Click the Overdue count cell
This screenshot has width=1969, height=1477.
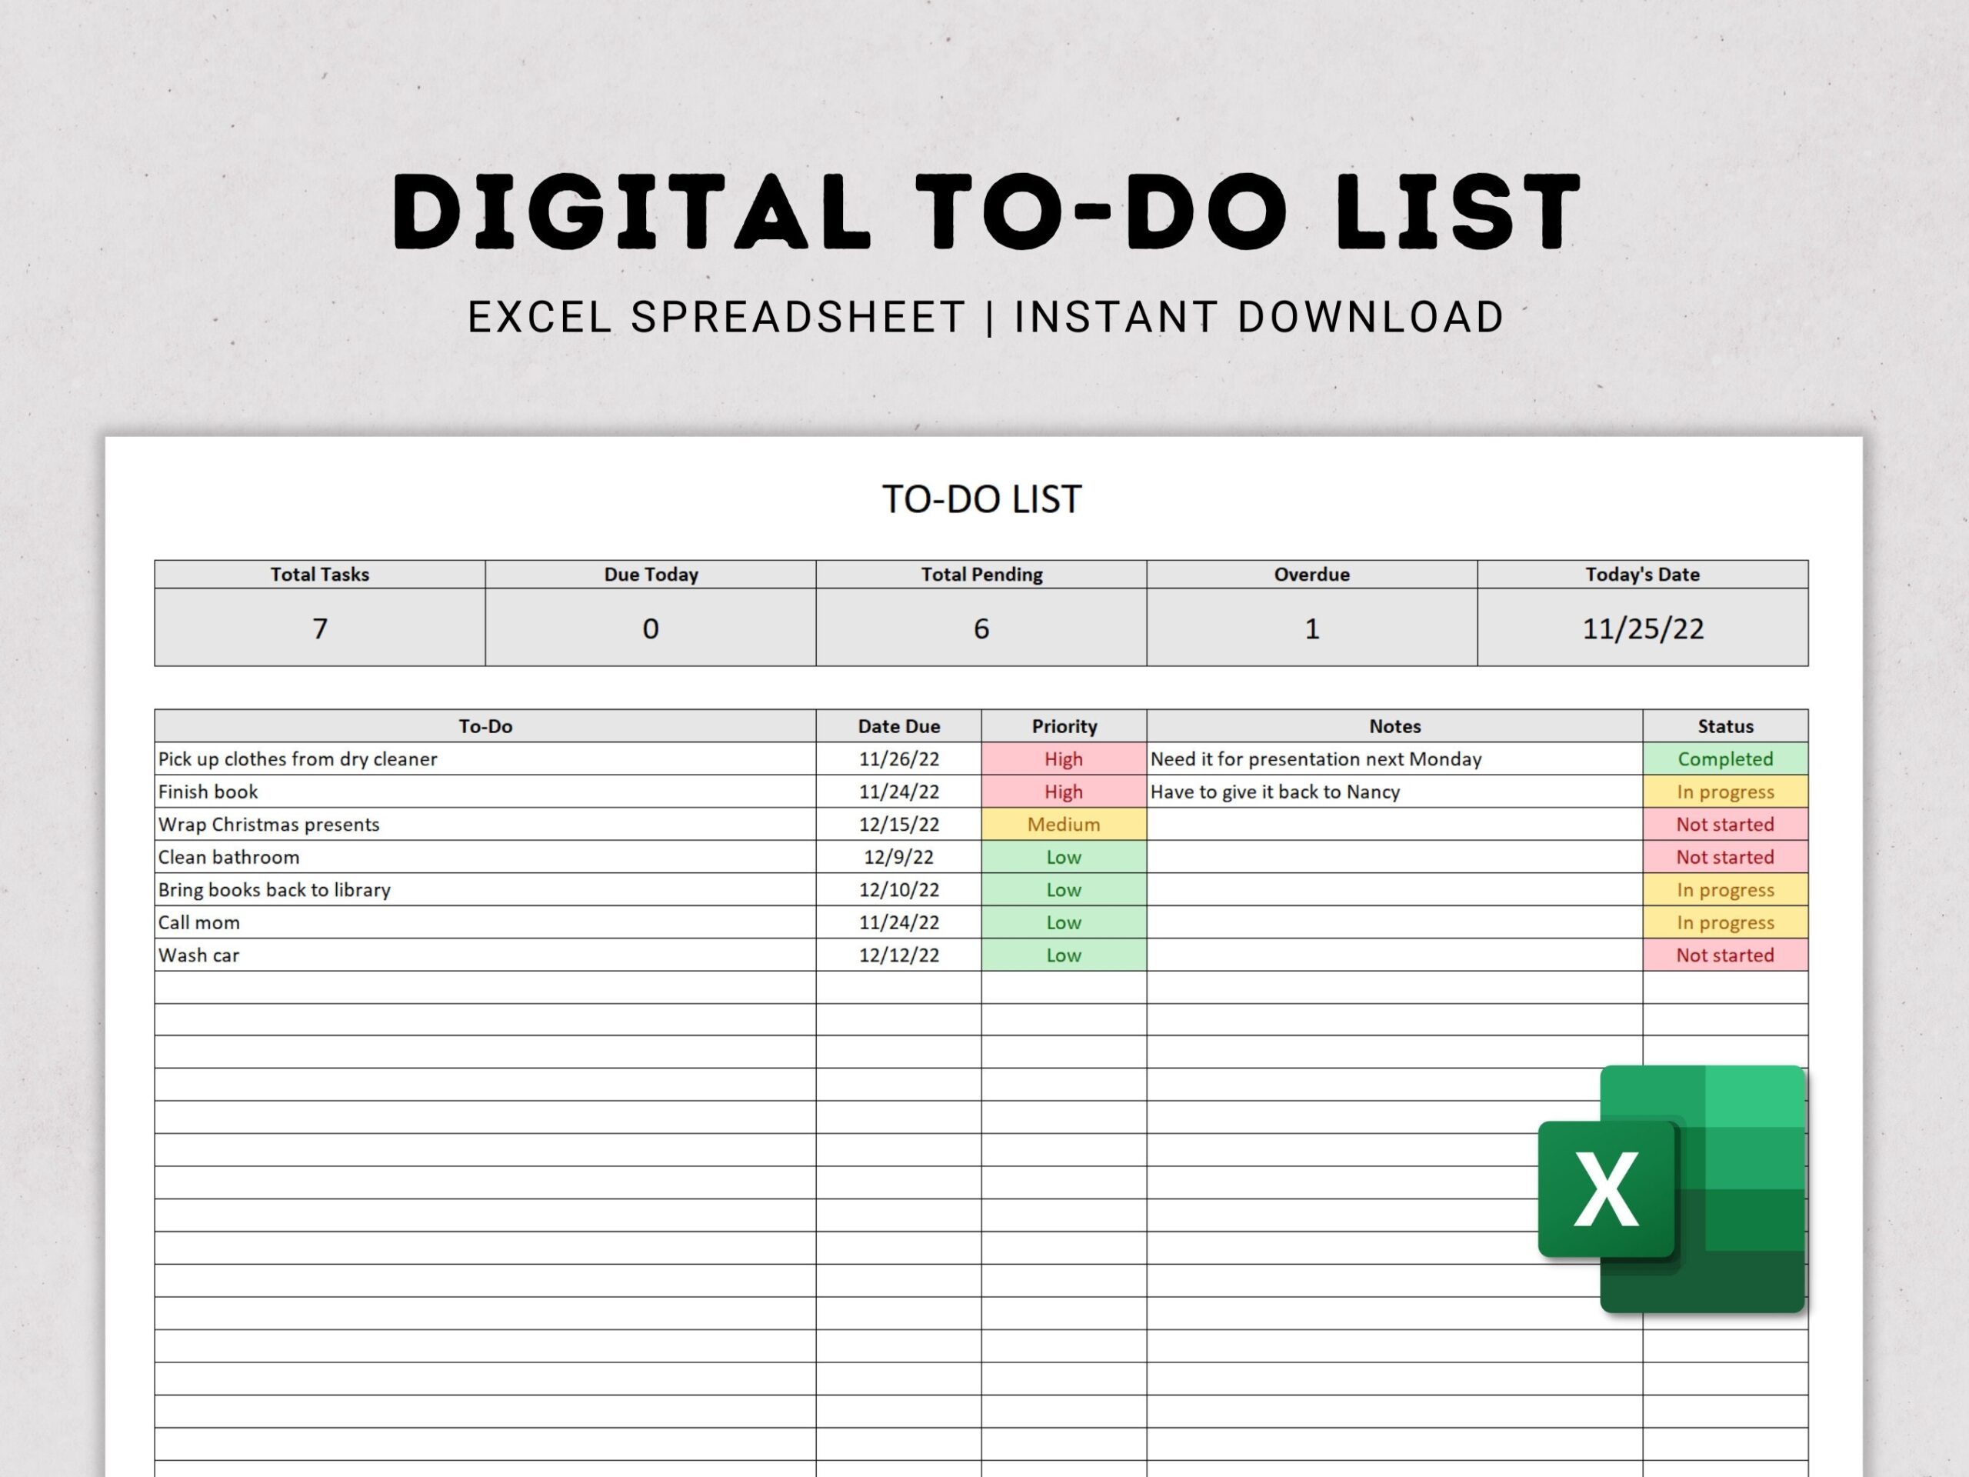1311,628
